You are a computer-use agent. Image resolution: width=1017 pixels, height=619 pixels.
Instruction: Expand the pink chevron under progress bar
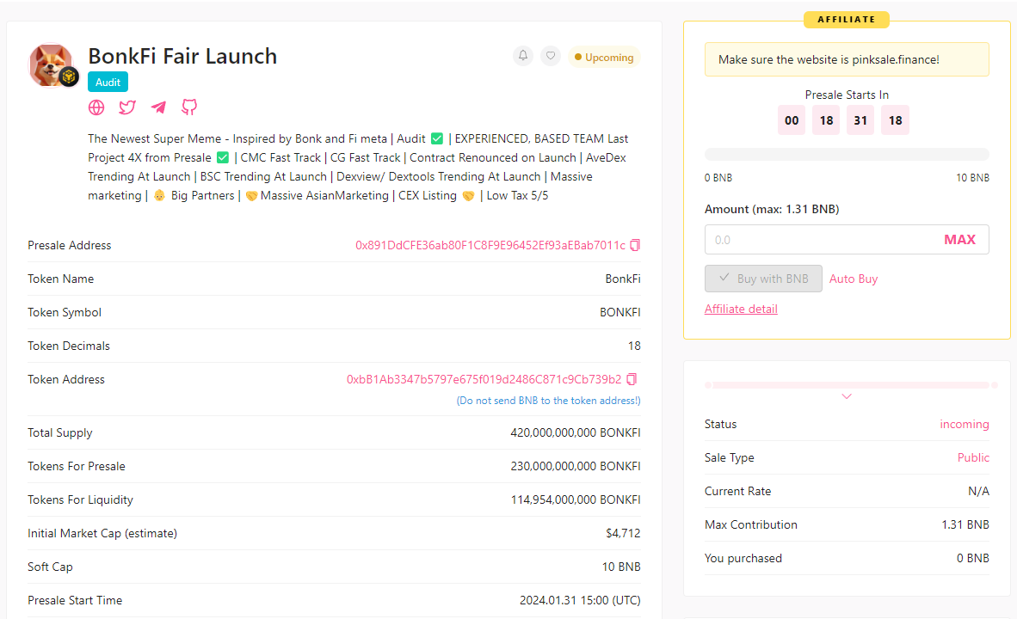tap(847, 396)
